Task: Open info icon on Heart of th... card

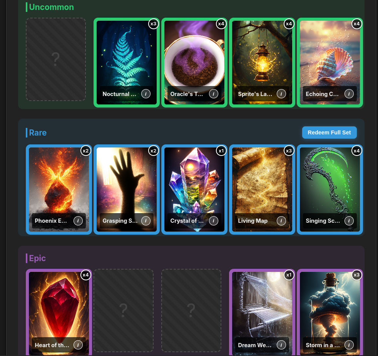Action: tap(78, 345)
